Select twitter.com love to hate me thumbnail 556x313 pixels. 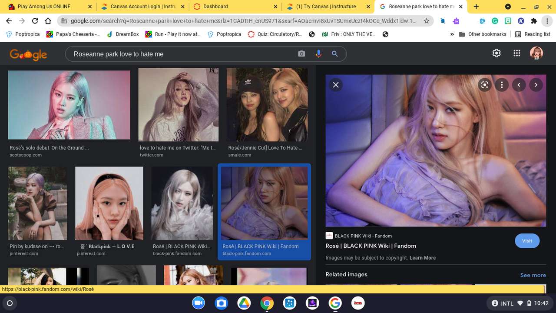tap(179, 104)
